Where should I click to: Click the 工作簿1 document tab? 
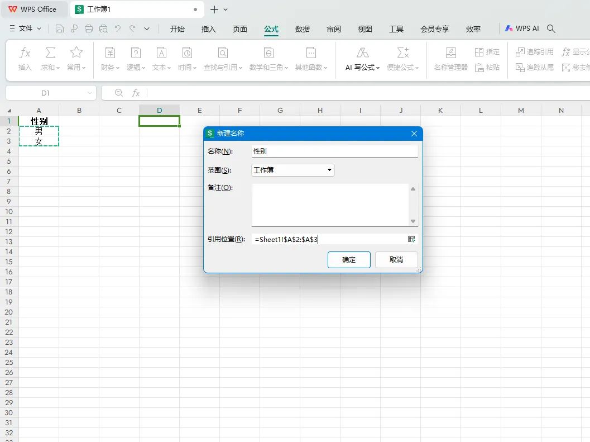pyautogui.click(x=137, y=9)
